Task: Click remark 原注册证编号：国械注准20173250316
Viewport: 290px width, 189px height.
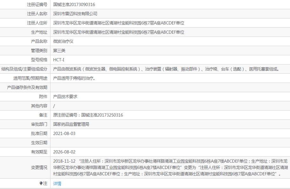Action: click(x=88, y=115)
